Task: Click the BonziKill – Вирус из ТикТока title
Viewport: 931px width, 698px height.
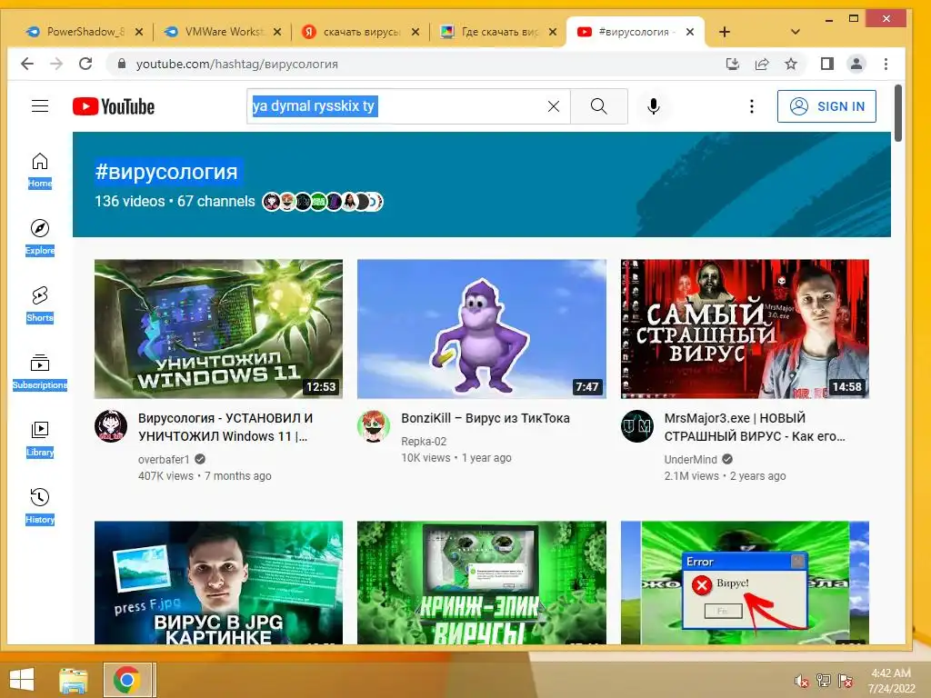Action: coord(486,418)
